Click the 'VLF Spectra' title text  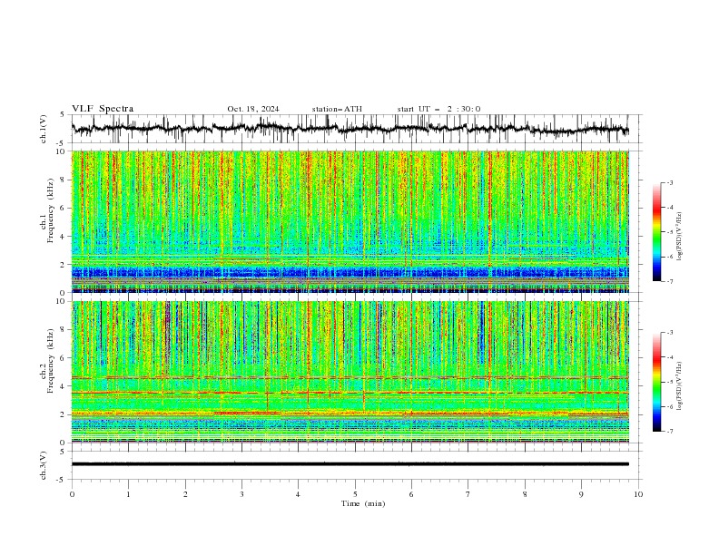click(103, 109)
